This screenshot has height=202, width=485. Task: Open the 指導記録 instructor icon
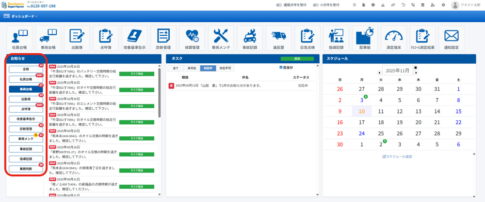(x=336, y=39)
